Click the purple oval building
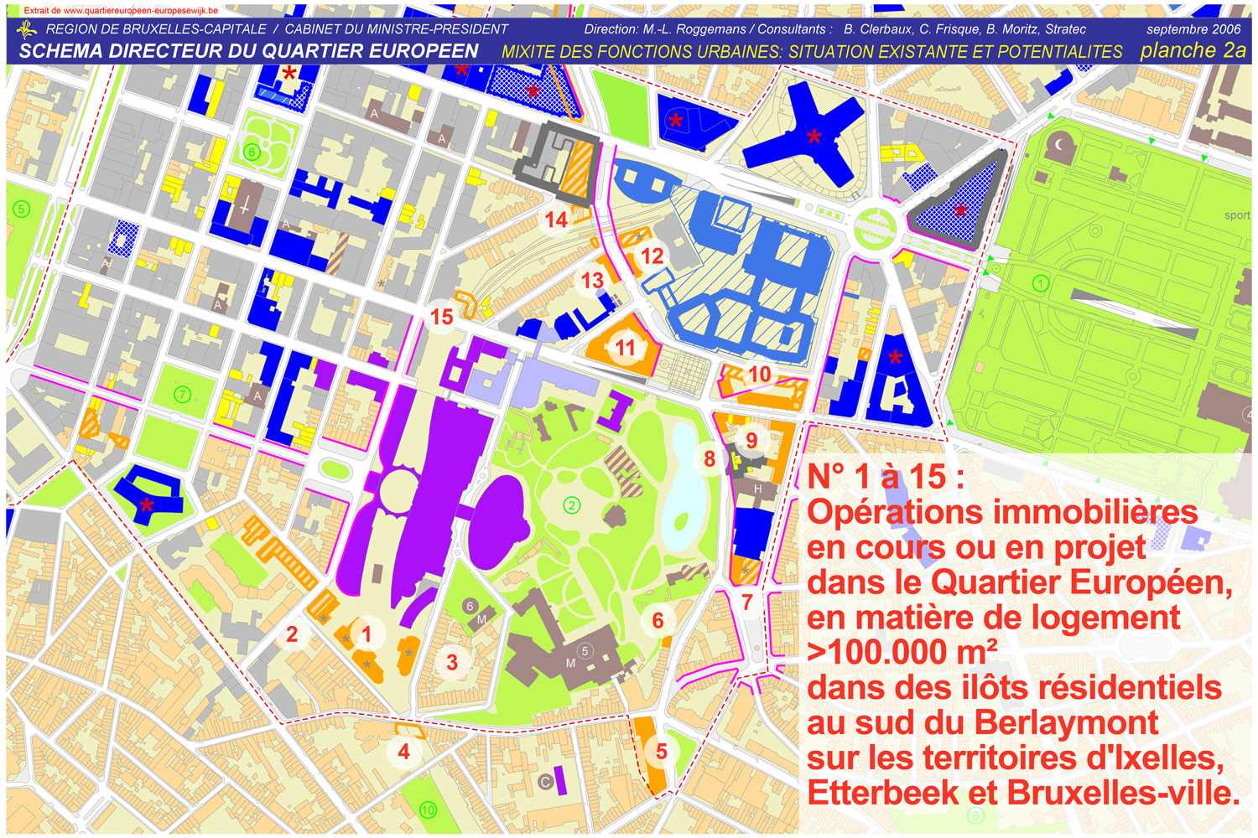Screen dimensions: 1258x838 pos(500,521)
